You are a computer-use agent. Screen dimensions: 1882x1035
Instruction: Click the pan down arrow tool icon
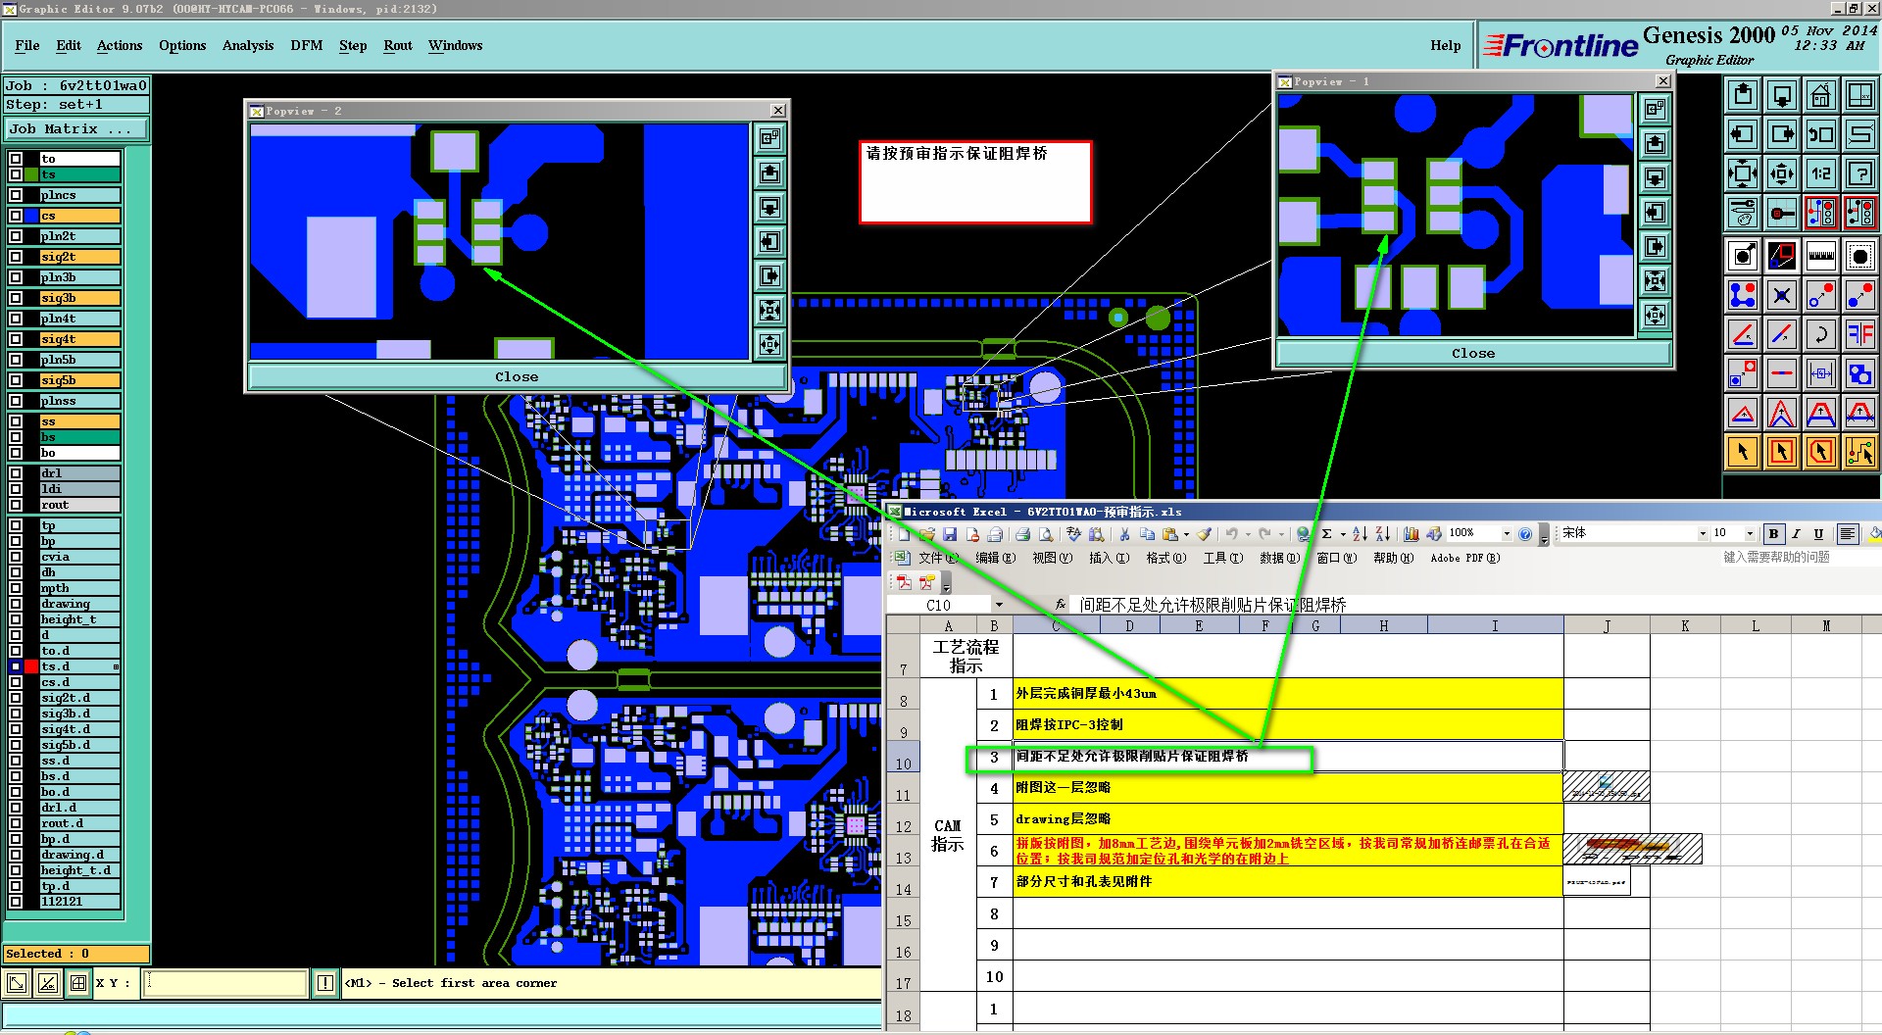(x=1782, y=95)
